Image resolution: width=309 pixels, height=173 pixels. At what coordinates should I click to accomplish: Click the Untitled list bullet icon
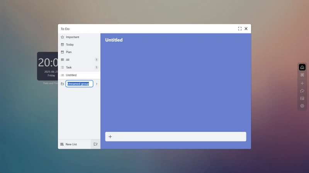point(62,75)
